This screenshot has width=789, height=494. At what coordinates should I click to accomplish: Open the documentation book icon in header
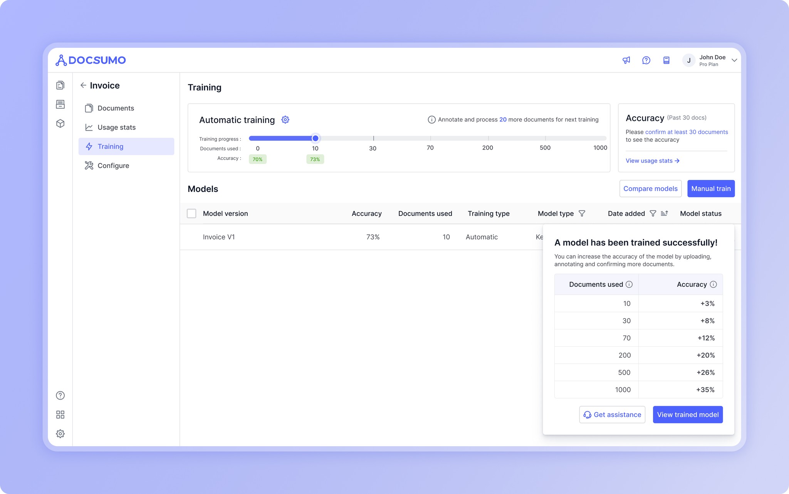(666, 60)
